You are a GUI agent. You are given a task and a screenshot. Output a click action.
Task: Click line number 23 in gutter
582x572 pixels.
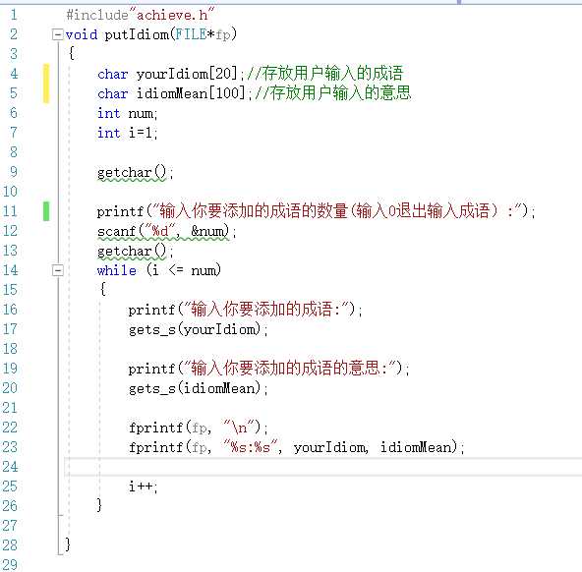[x=10, y=447]
